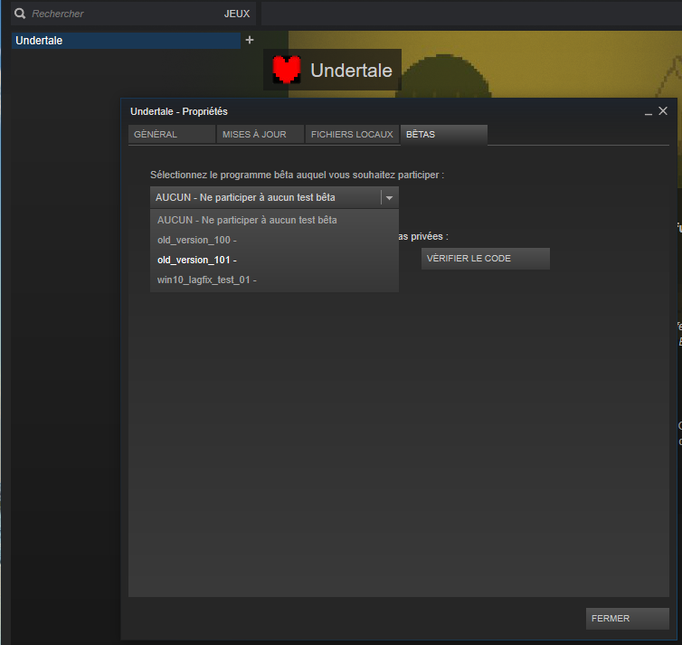This screenshot has width=682, height=645.
Task: Open the MISES À JOUR tab
Action: point(260,135)
